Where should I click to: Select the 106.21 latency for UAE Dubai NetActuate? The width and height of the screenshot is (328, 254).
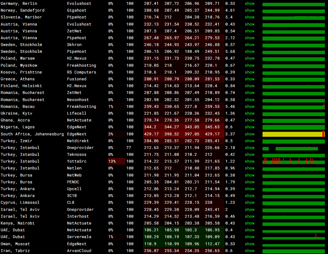151,230
